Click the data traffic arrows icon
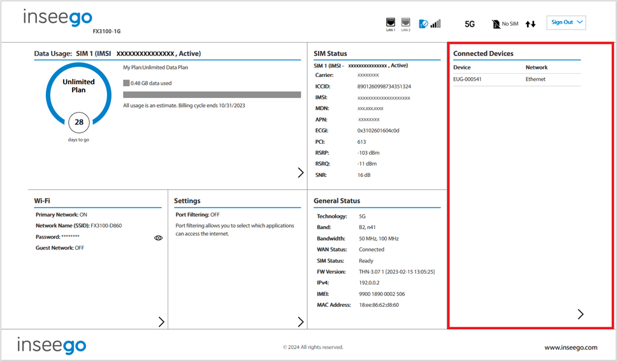Image resolution: width=617 pixels, height=361 pixels. click(x=530, y=24)
